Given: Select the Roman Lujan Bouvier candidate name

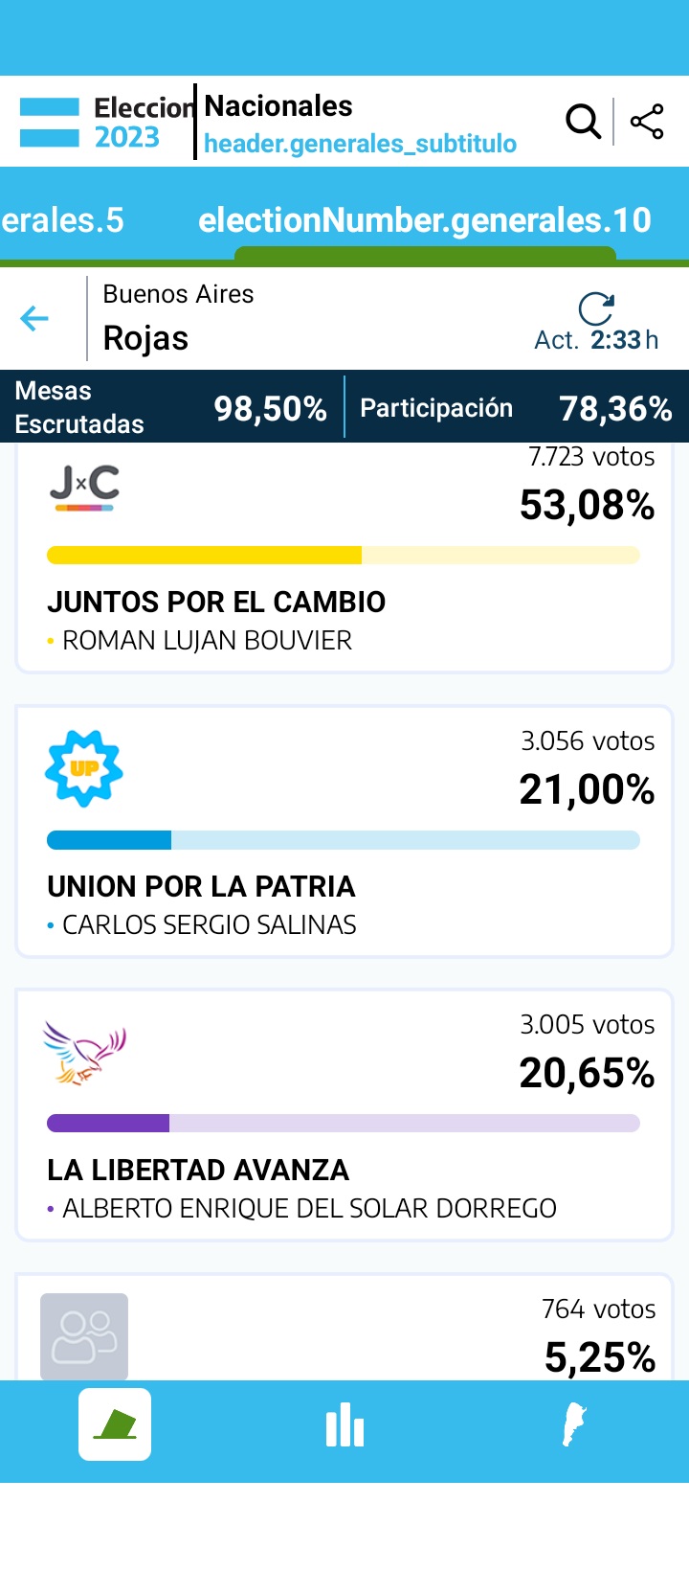Looking at the screenshot, I should [207, 640].
